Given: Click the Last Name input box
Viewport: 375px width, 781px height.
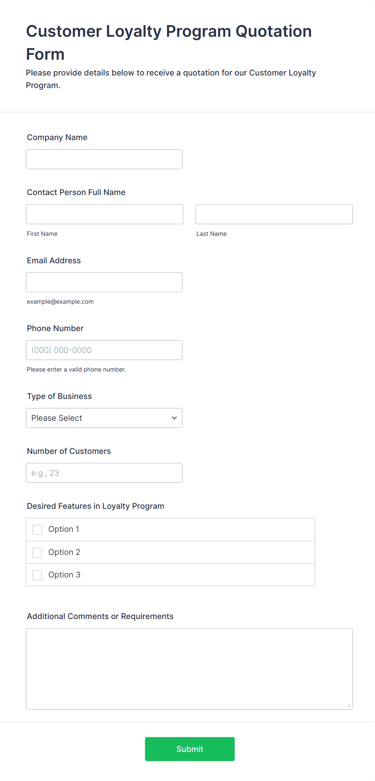Looking at the screenshot, I should pyautogui.click(x=274, y=214).
